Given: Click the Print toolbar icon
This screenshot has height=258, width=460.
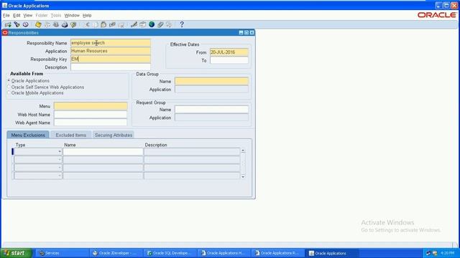Looking at the screenshot, I should coord(65,25).
